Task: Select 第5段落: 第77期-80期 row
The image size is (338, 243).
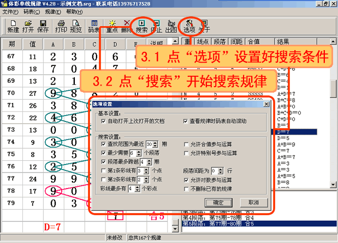Action: tap(259, 223)
